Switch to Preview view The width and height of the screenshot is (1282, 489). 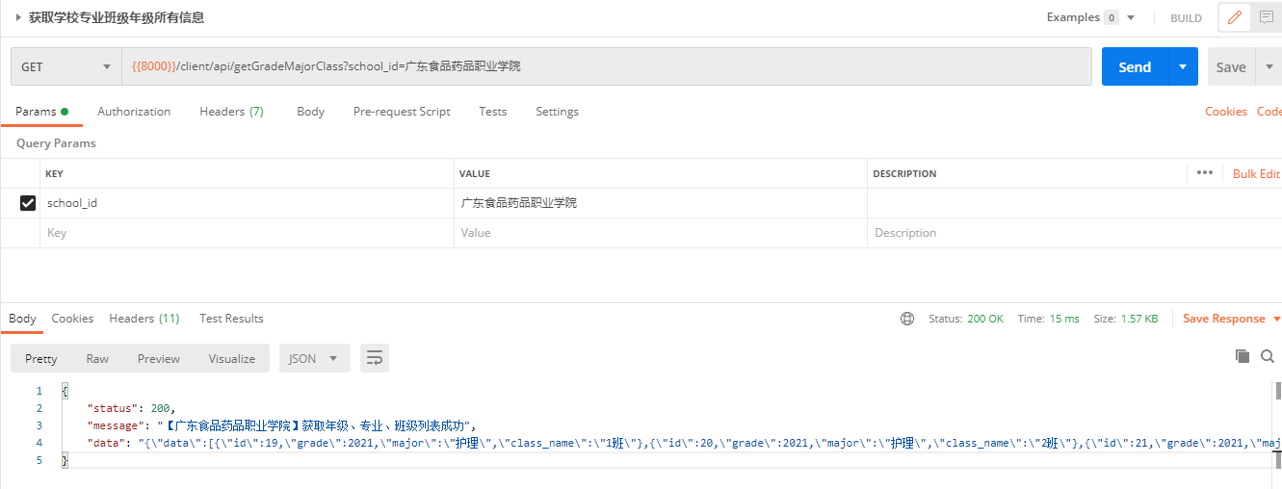[x=159, y=358]
